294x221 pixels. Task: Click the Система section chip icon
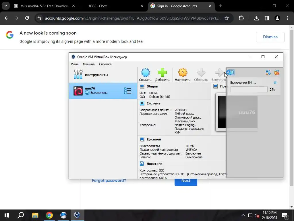142,103
